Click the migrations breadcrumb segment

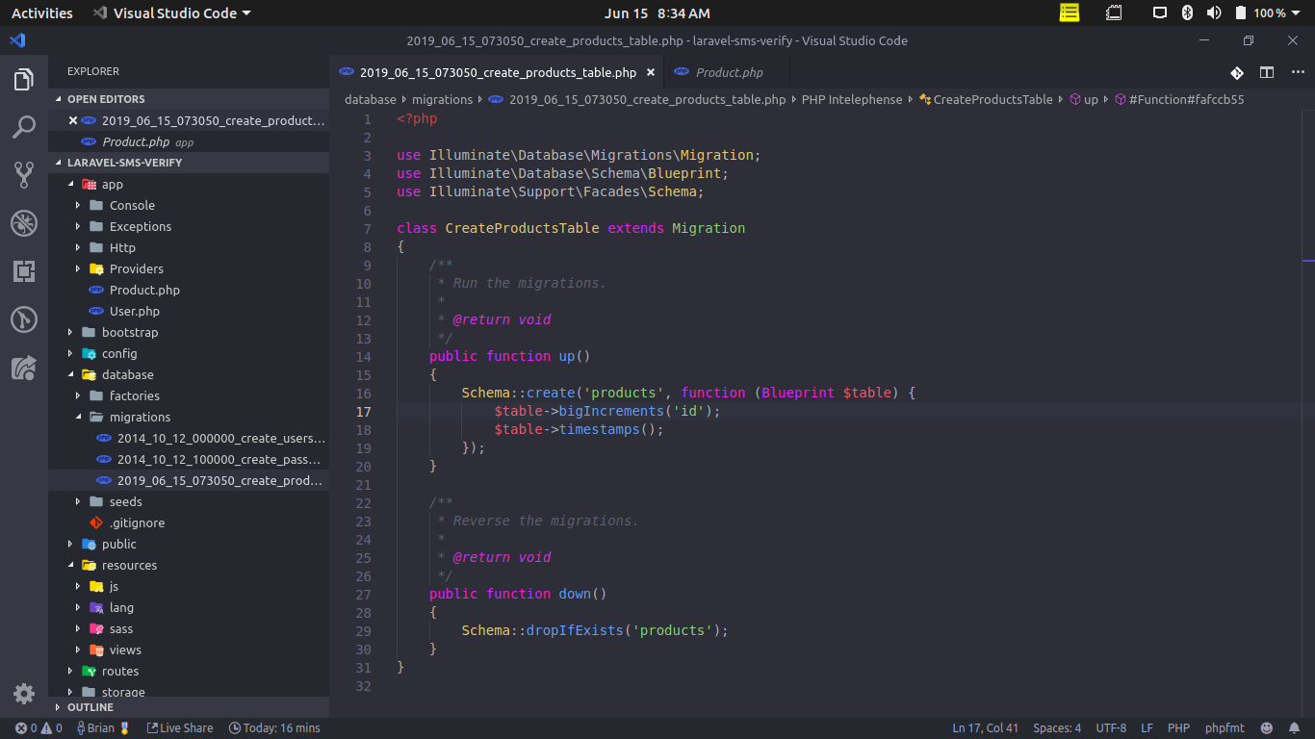point(443,99)
